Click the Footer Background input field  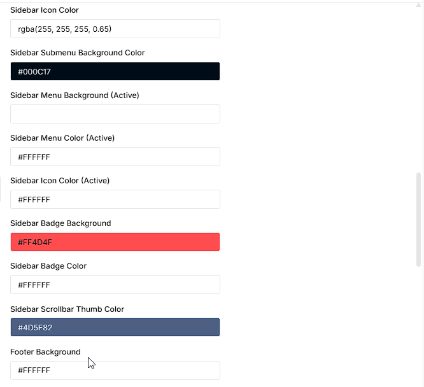coord(115,370)
